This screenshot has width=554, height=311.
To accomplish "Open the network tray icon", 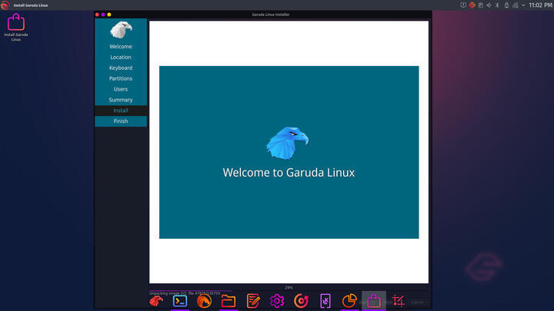I will pos(516,5).
